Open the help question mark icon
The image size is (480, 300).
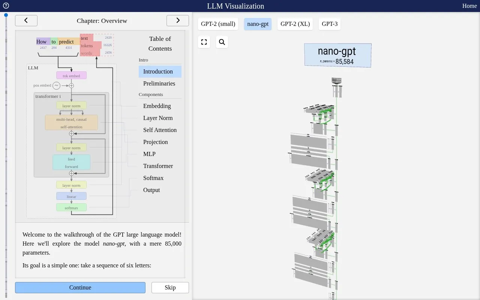[x=6, y=6]
